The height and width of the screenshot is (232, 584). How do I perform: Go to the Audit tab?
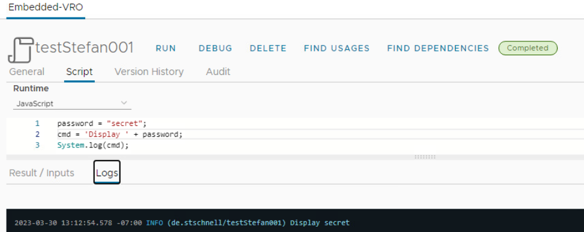click(x=218, y=72)
